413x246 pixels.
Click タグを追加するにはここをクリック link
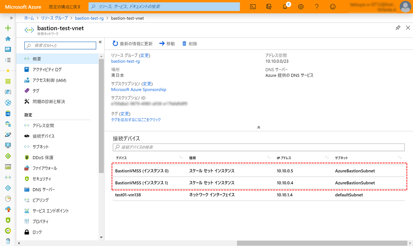pos(136,120)
